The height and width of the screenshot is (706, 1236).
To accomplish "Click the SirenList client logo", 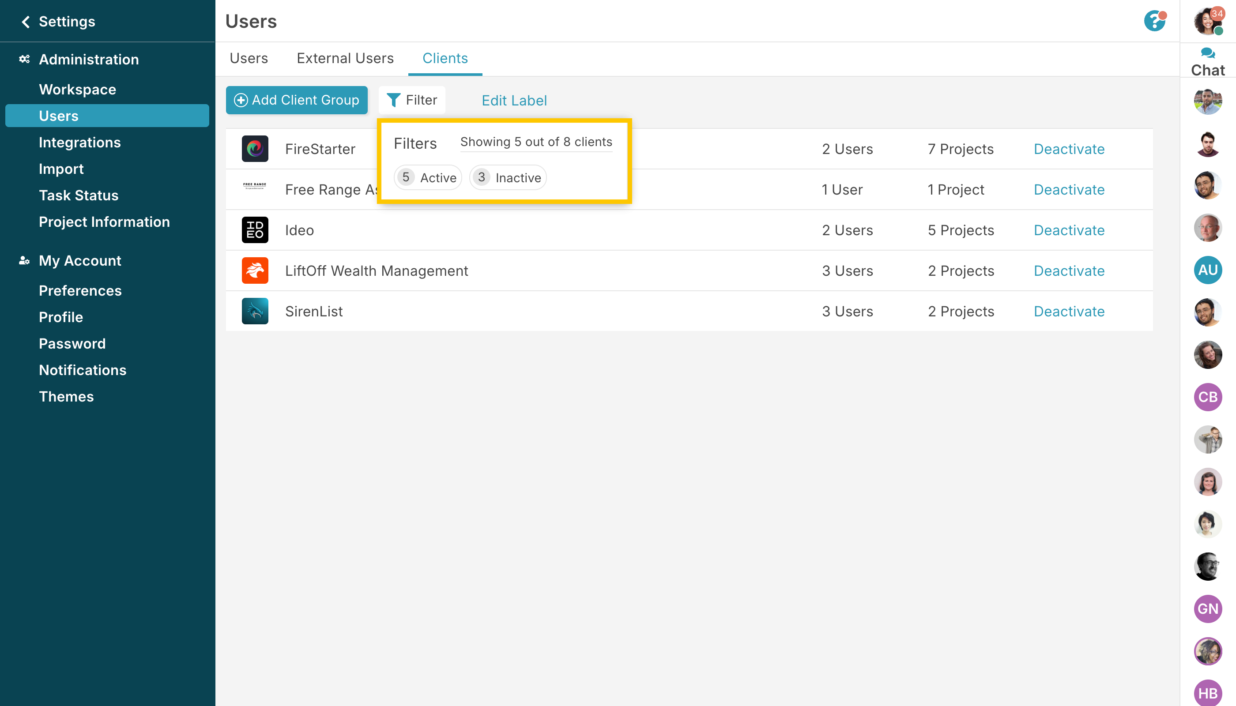I will coord(255,311).
